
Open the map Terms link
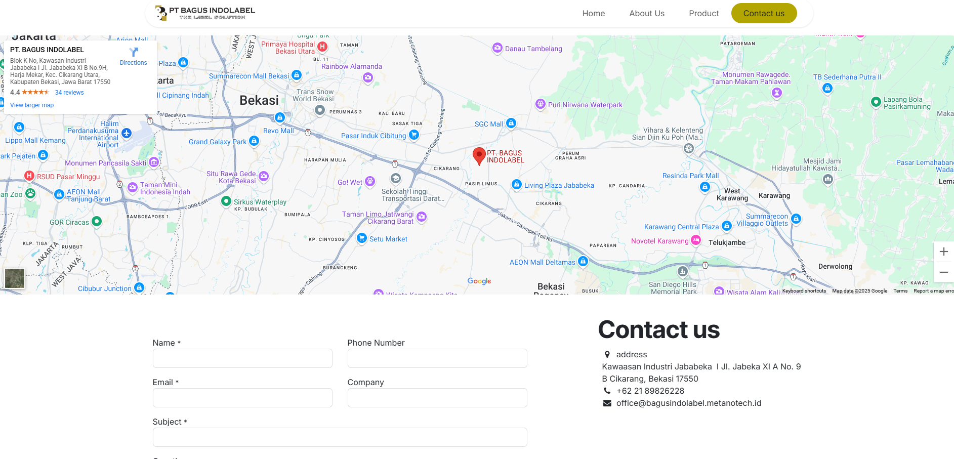click(900, 291)
